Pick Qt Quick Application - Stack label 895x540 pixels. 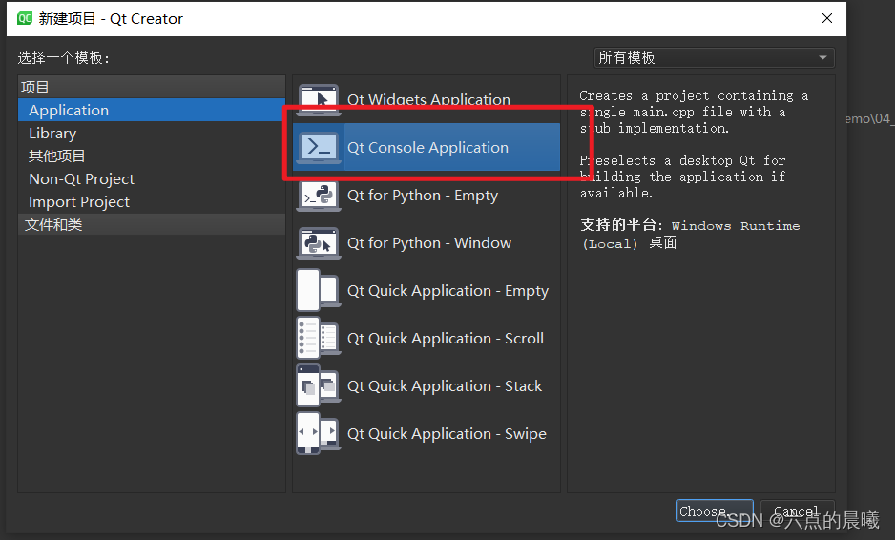click(x=445, y=385)
